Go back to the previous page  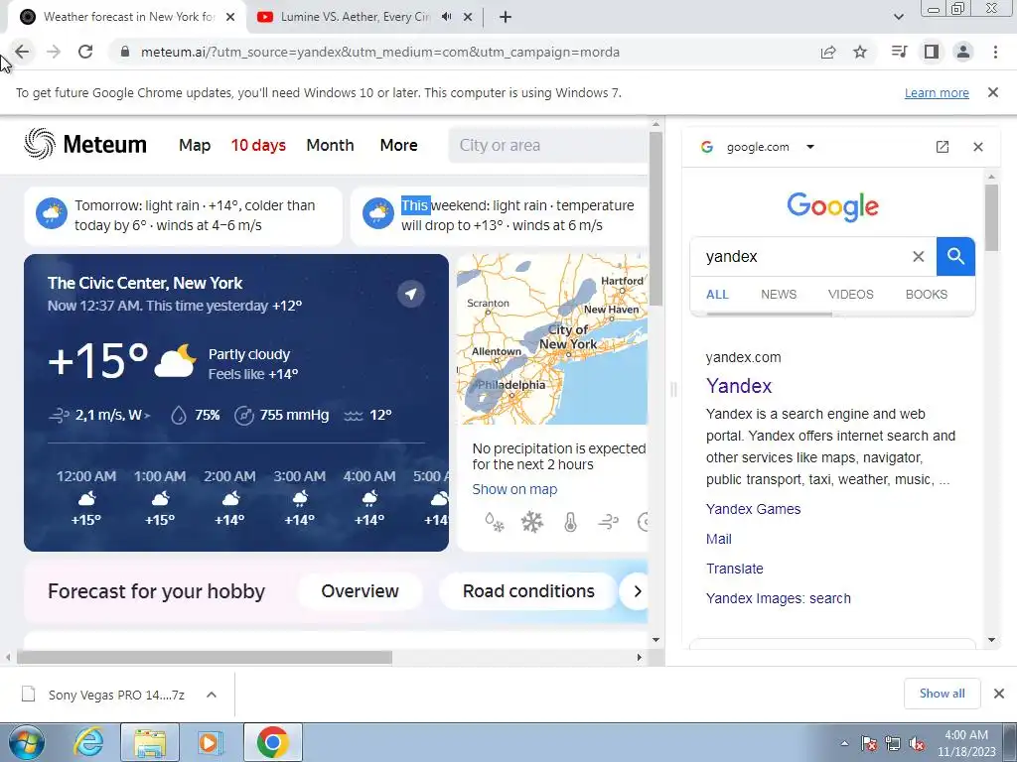tap(22, 52)
